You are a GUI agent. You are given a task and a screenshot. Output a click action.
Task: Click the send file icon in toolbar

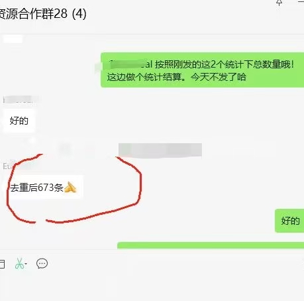2,264
